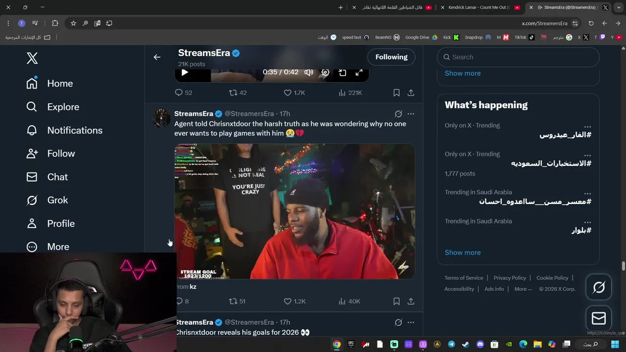Share the post with 40K views
Viewport: 626px width, 352px height.
[411, 301]
